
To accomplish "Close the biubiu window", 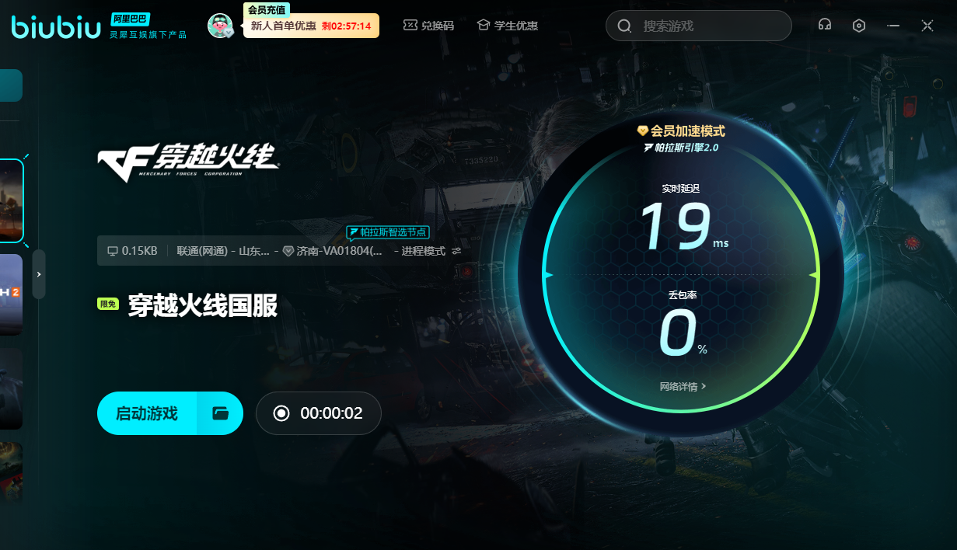I will 927,26.
